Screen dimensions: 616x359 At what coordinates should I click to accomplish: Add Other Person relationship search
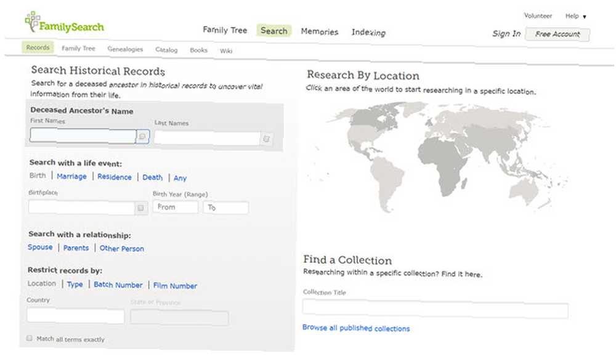122,249
